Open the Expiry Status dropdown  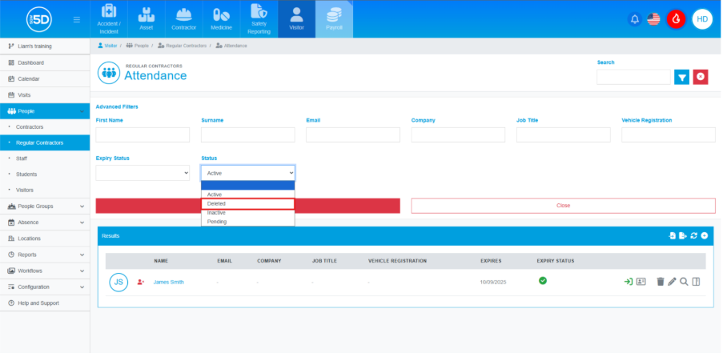(x=143, y=172)
